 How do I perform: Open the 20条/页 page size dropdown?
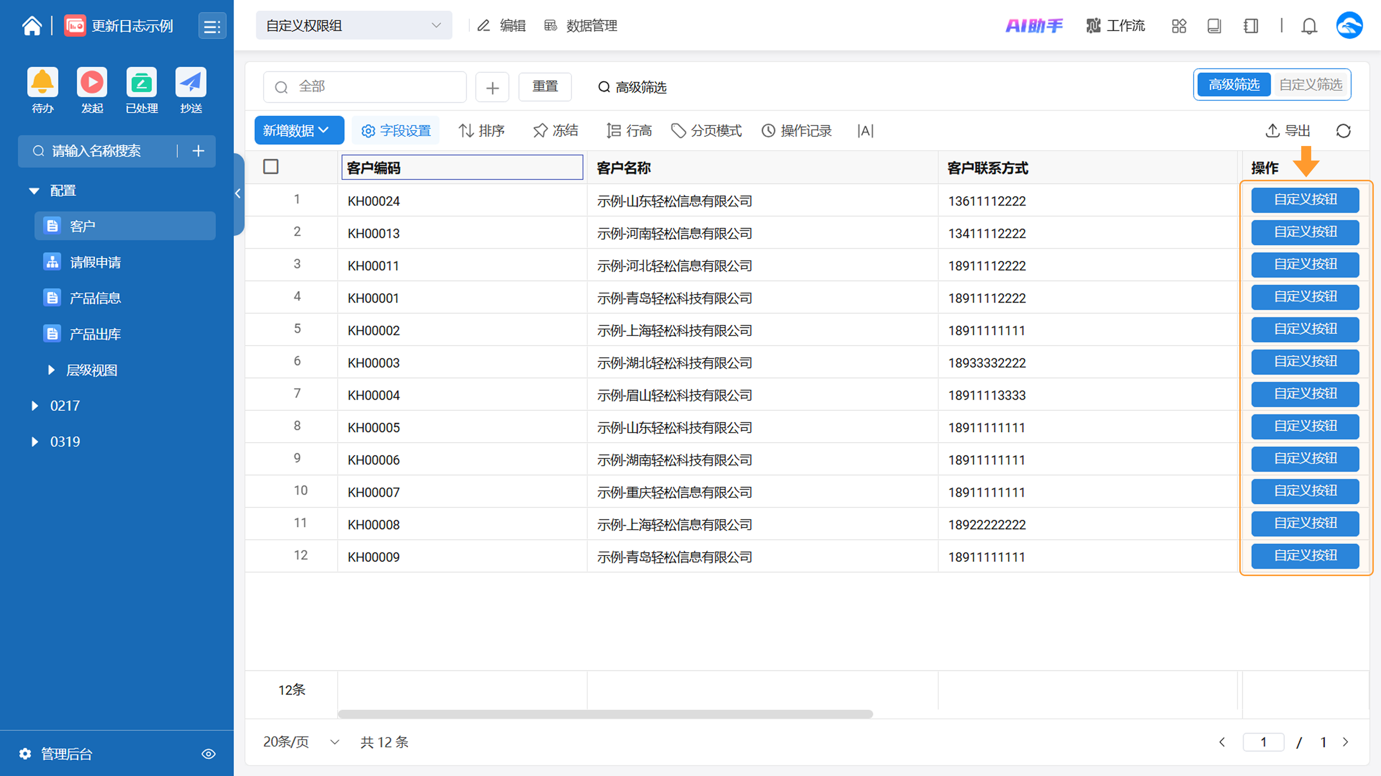[301, 742]
